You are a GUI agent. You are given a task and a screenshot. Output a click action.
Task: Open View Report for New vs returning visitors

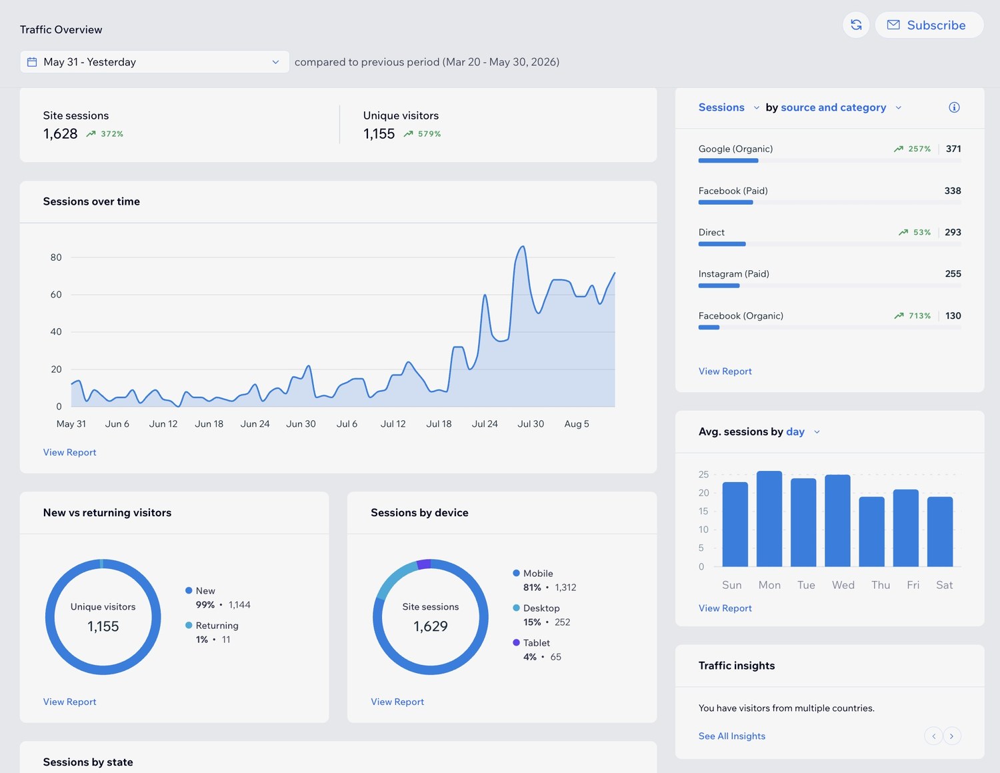pos(69,702)
